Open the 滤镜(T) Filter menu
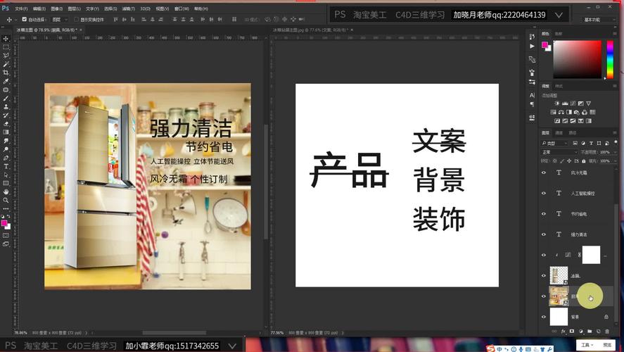The image size is (624, 352). (x=129, y=8)
